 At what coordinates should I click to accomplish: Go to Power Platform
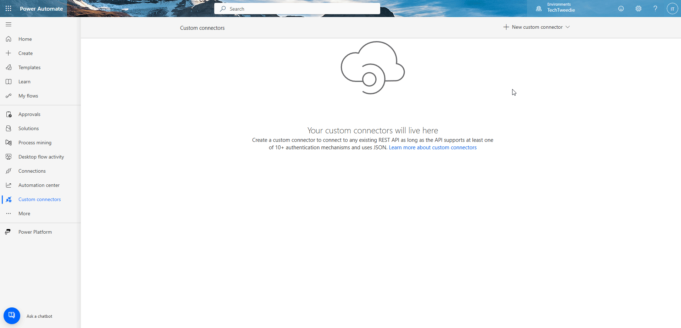point(35,232)
